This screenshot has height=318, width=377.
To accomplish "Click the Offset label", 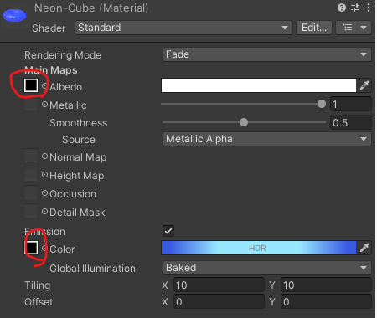I will [39, 302].
